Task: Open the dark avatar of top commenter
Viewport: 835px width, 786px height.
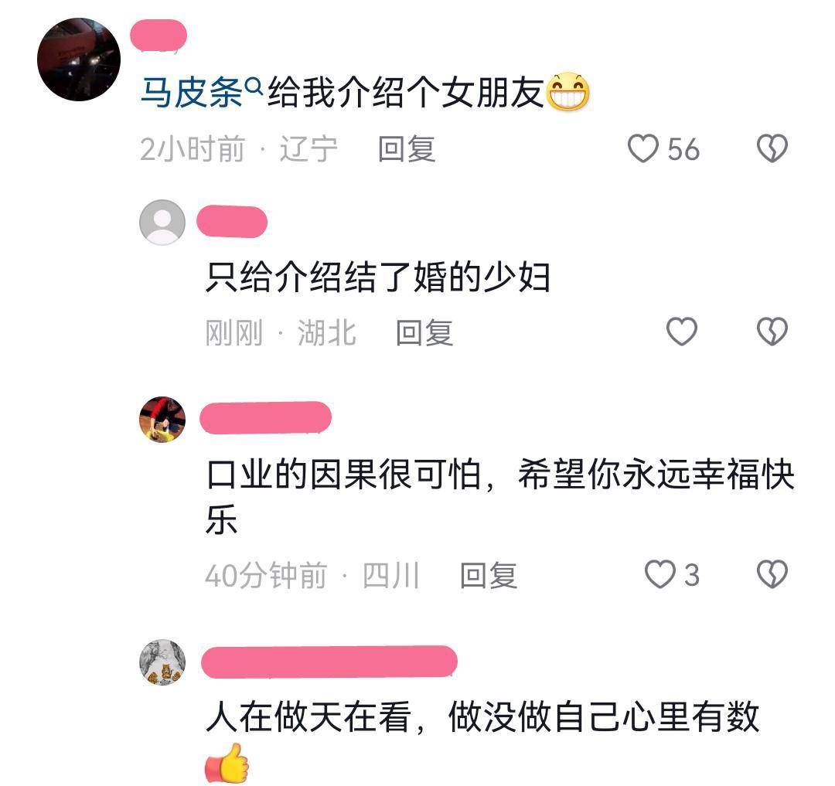Action: click(79, 59)
